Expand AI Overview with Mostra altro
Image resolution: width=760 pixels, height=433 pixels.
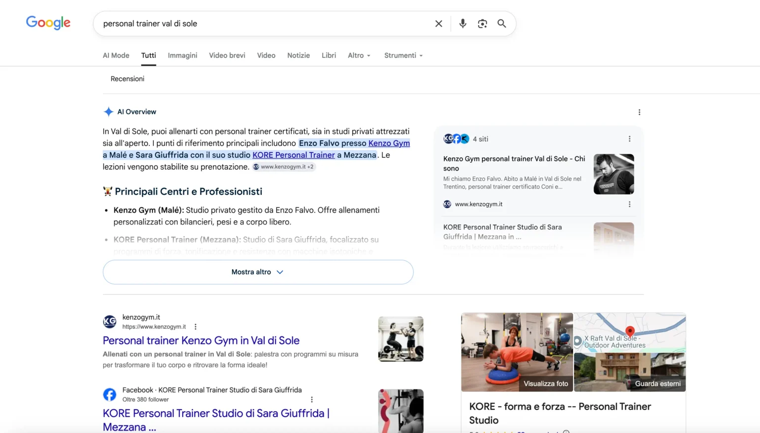[x=258, y=272]
